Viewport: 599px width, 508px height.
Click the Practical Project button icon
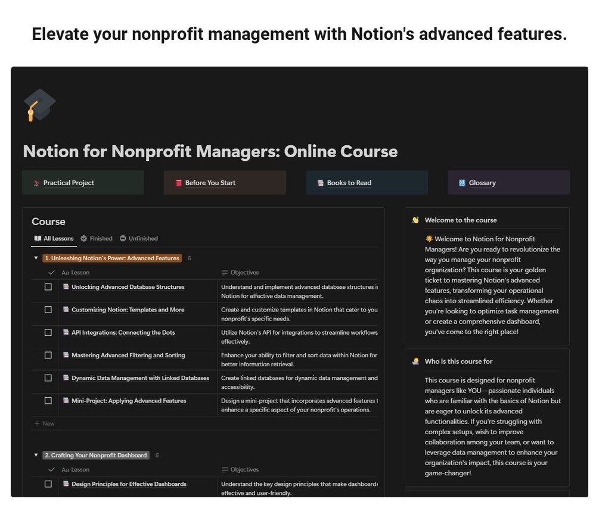(36, 183)
